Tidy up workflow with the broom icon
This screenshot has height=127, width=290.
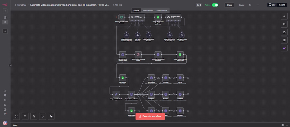(x=51, y=116)
